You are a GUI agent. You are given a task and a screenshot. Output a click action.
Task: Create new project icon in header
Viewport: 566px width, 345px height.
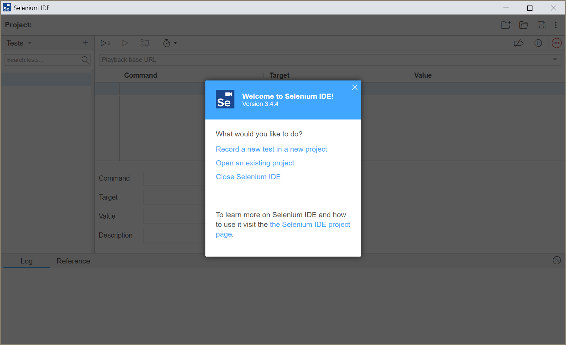click(506, 25)
